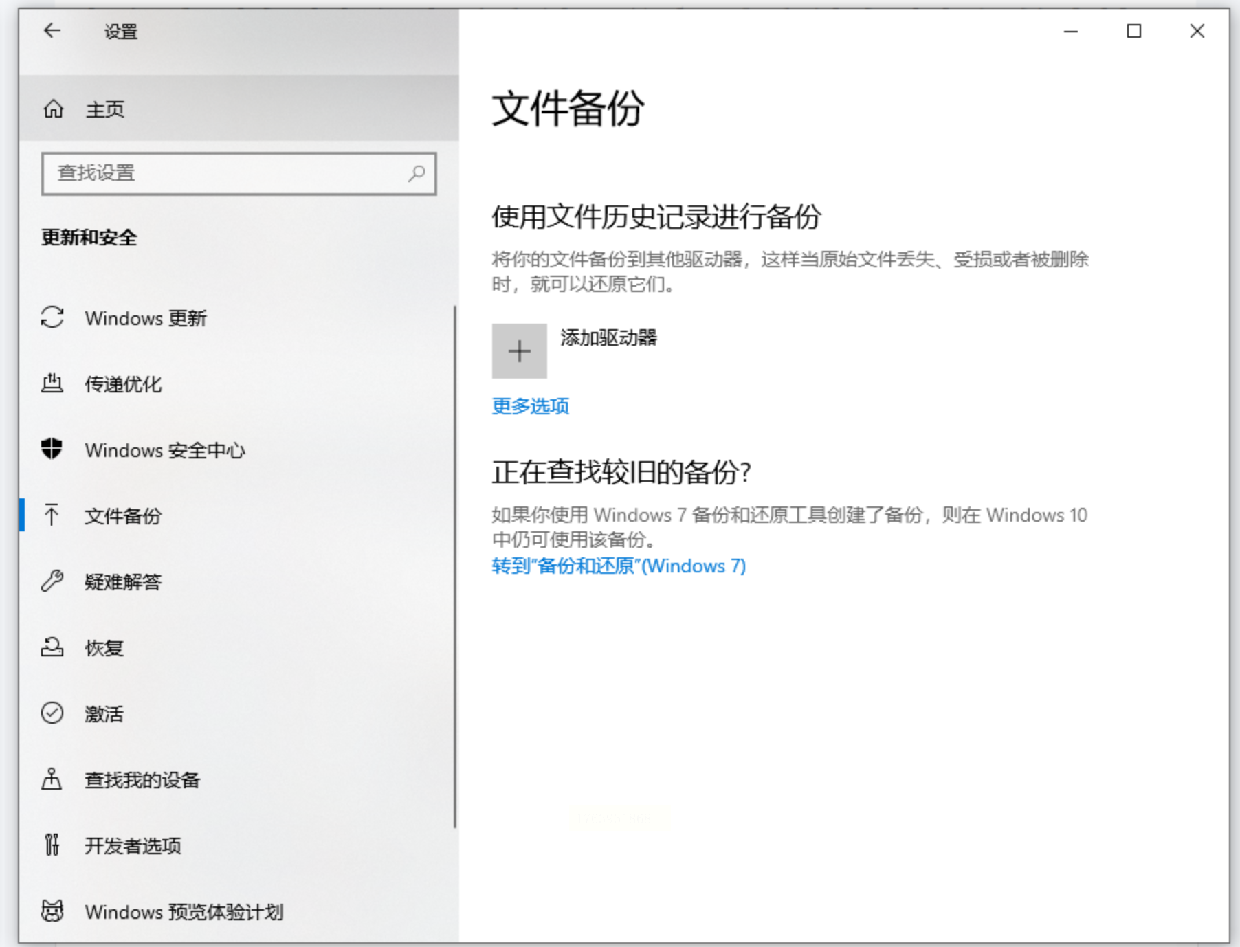
Task: Click the 文件备份 page title
Action: [x=568, y=109]
